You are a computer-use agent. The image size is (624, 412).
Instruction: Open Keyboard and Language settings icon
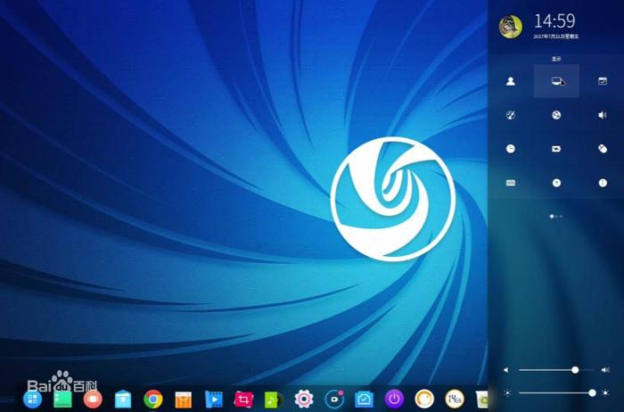coord(511,183)
